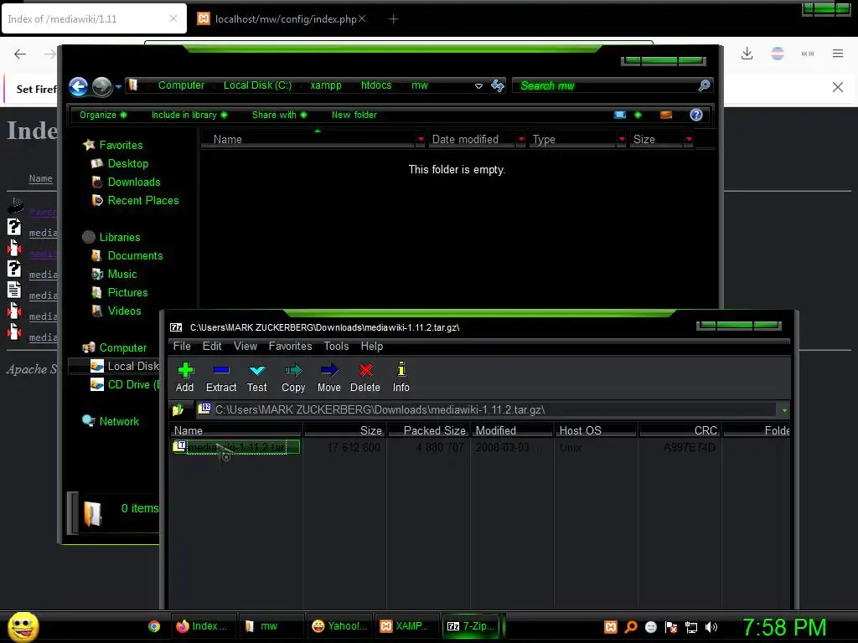Click the Start button smiley icon
Viewport: 858px width, 643px height.
[23, 626]
